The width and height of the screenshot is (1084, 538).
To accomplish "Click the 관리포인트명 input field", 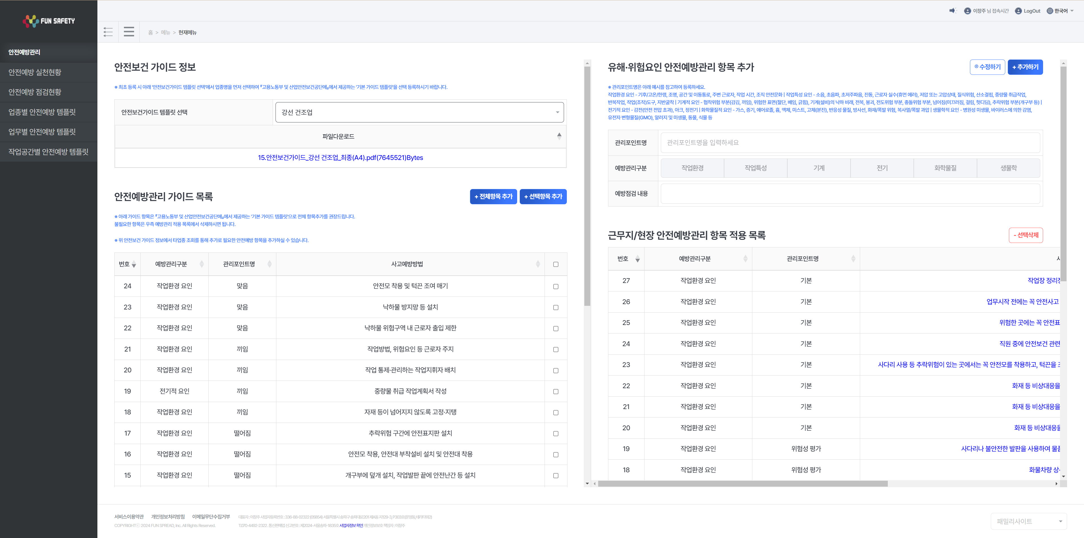I will point(850,142).
